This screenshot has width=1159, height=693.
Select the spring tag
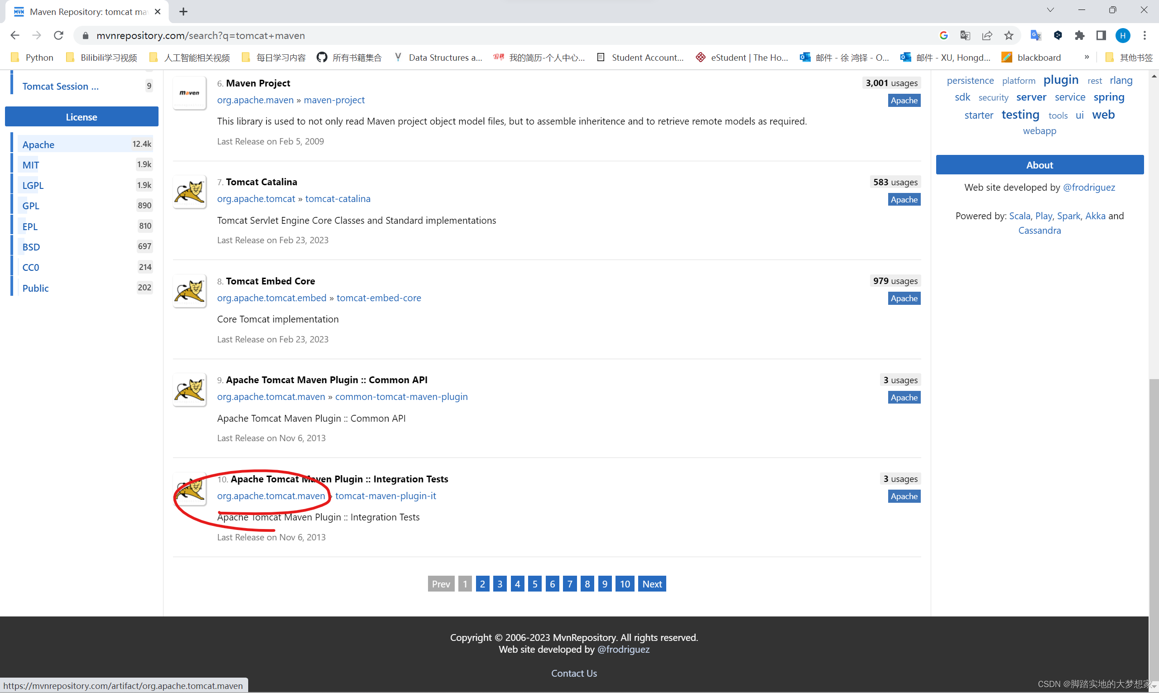[x=1109, y=97]
